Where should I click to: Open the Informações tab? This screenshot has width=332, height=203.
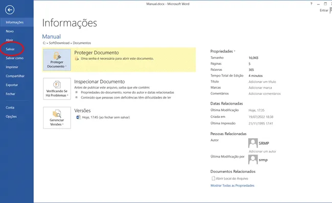[x=17, y=22]
